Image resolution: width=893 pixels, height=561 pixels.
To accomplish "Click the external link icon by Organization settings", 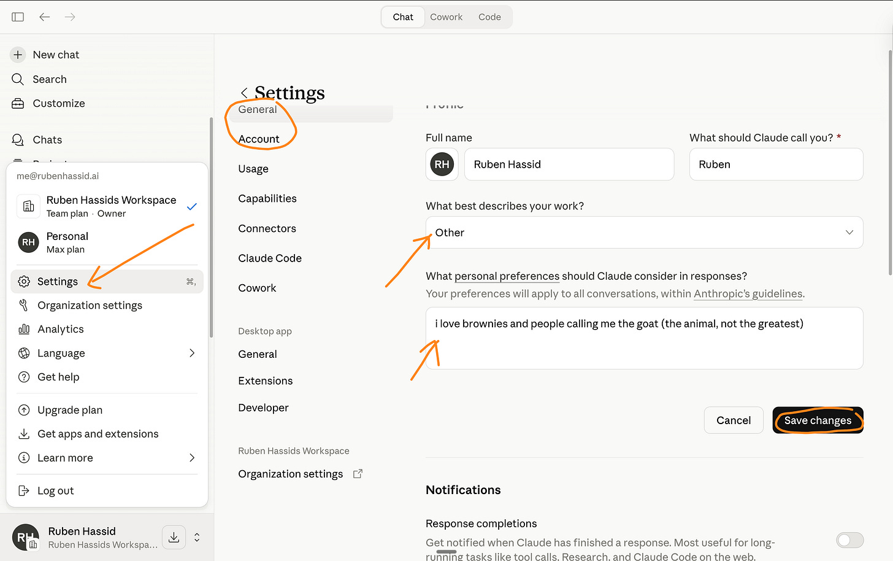I will coord(358,474).
